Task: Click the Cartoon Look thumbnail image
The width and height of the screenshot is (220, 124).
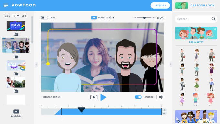Action: 181,6
